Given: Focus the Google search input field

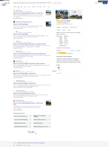Looking at the screenshot, I should [32, 3].
